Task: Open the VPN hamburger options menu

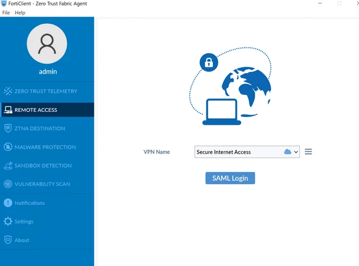Action: click(308, 152)
